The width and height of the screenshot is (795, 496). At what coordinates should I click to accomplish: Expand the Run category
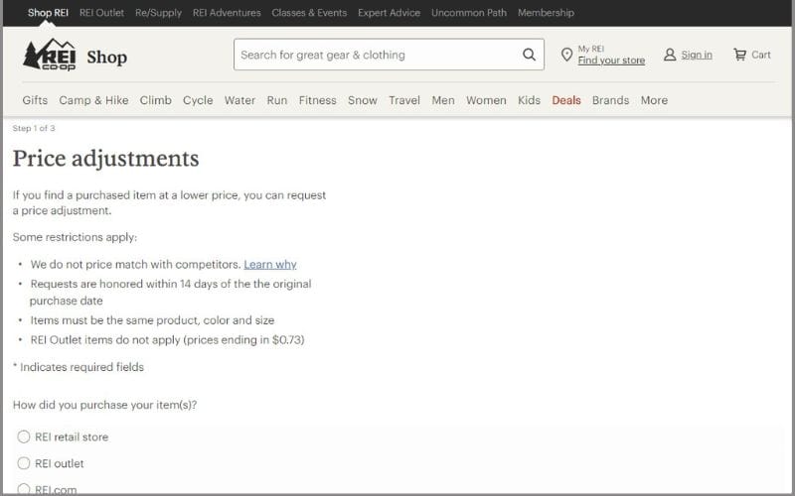pos(277,100)
